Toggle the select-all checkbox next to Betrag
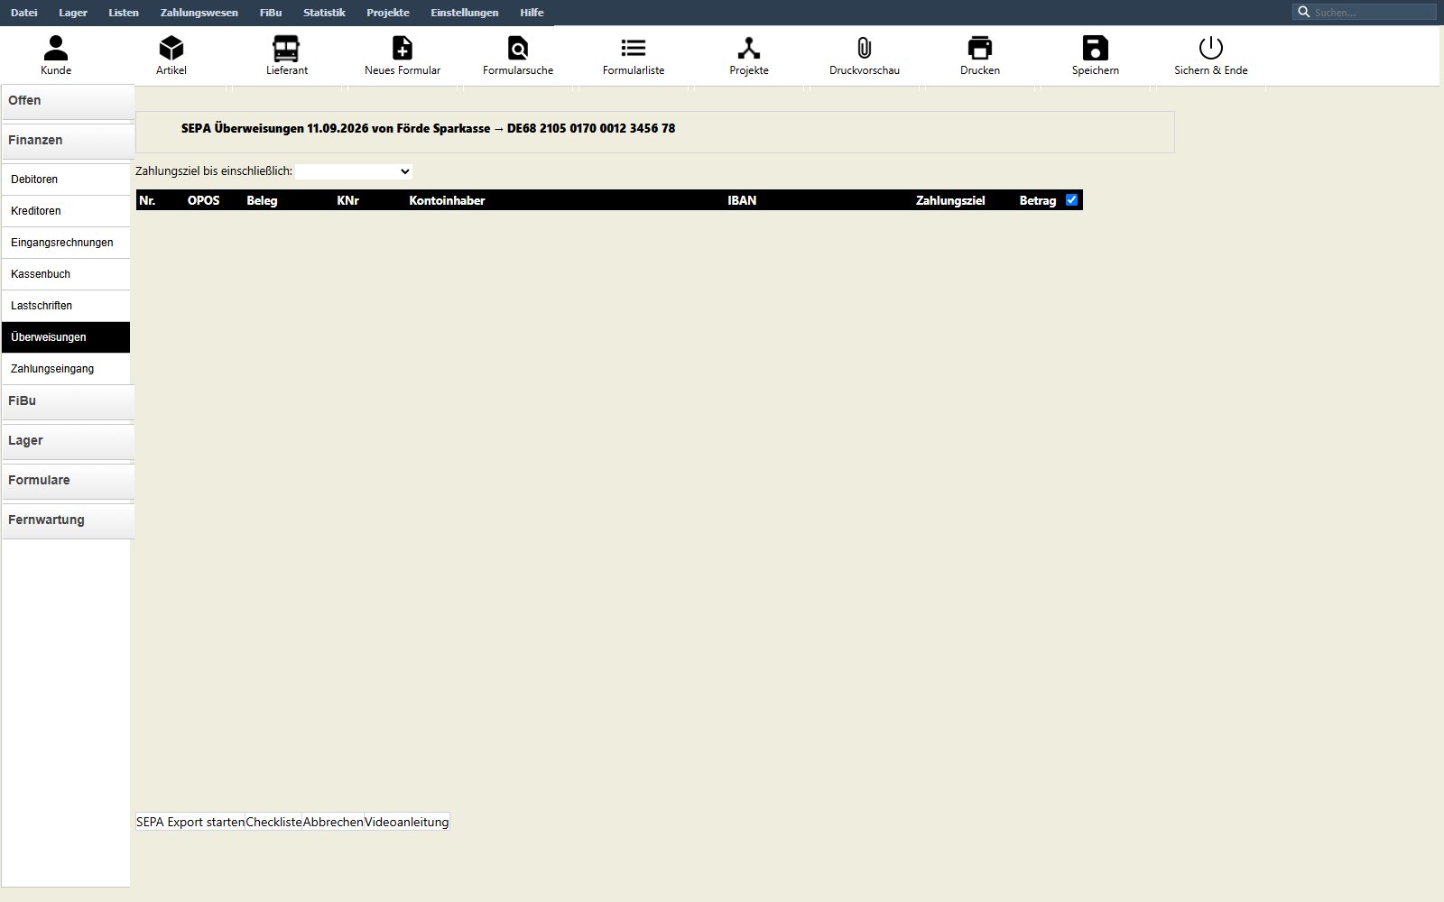The image size is (1444, 902). (x=1071, y=200)
